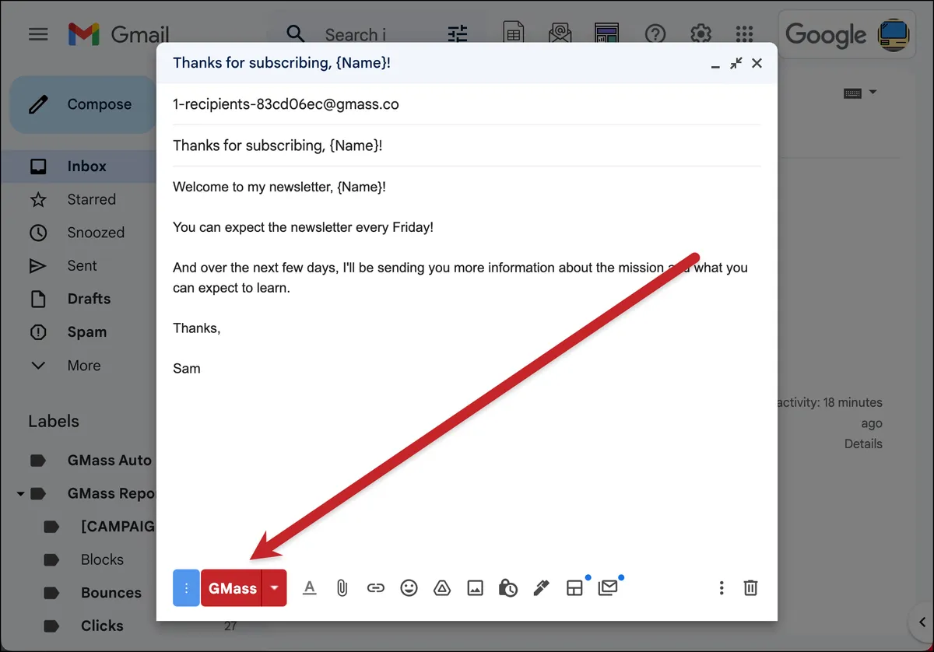Insert signature with the pen icon
The width and height of the screenshot is (934, 652).
[x=542, y=588]
